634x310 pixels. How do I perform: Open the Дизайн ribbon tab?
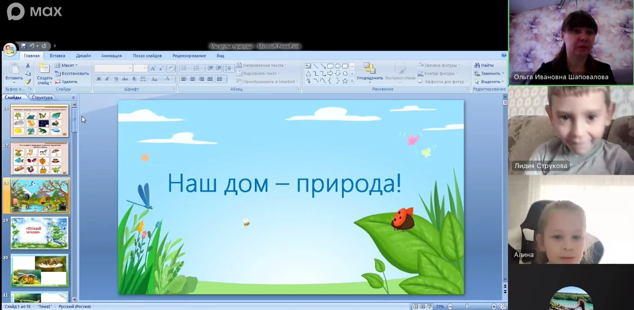click(83, 56)
